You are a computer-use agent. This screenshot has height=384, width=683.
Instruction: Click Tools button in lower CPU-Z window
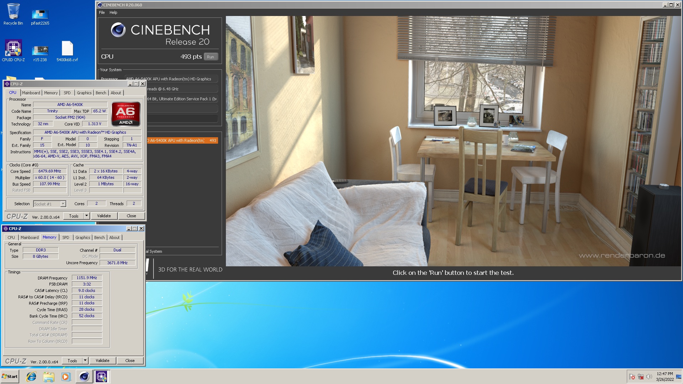pos(72,361)
